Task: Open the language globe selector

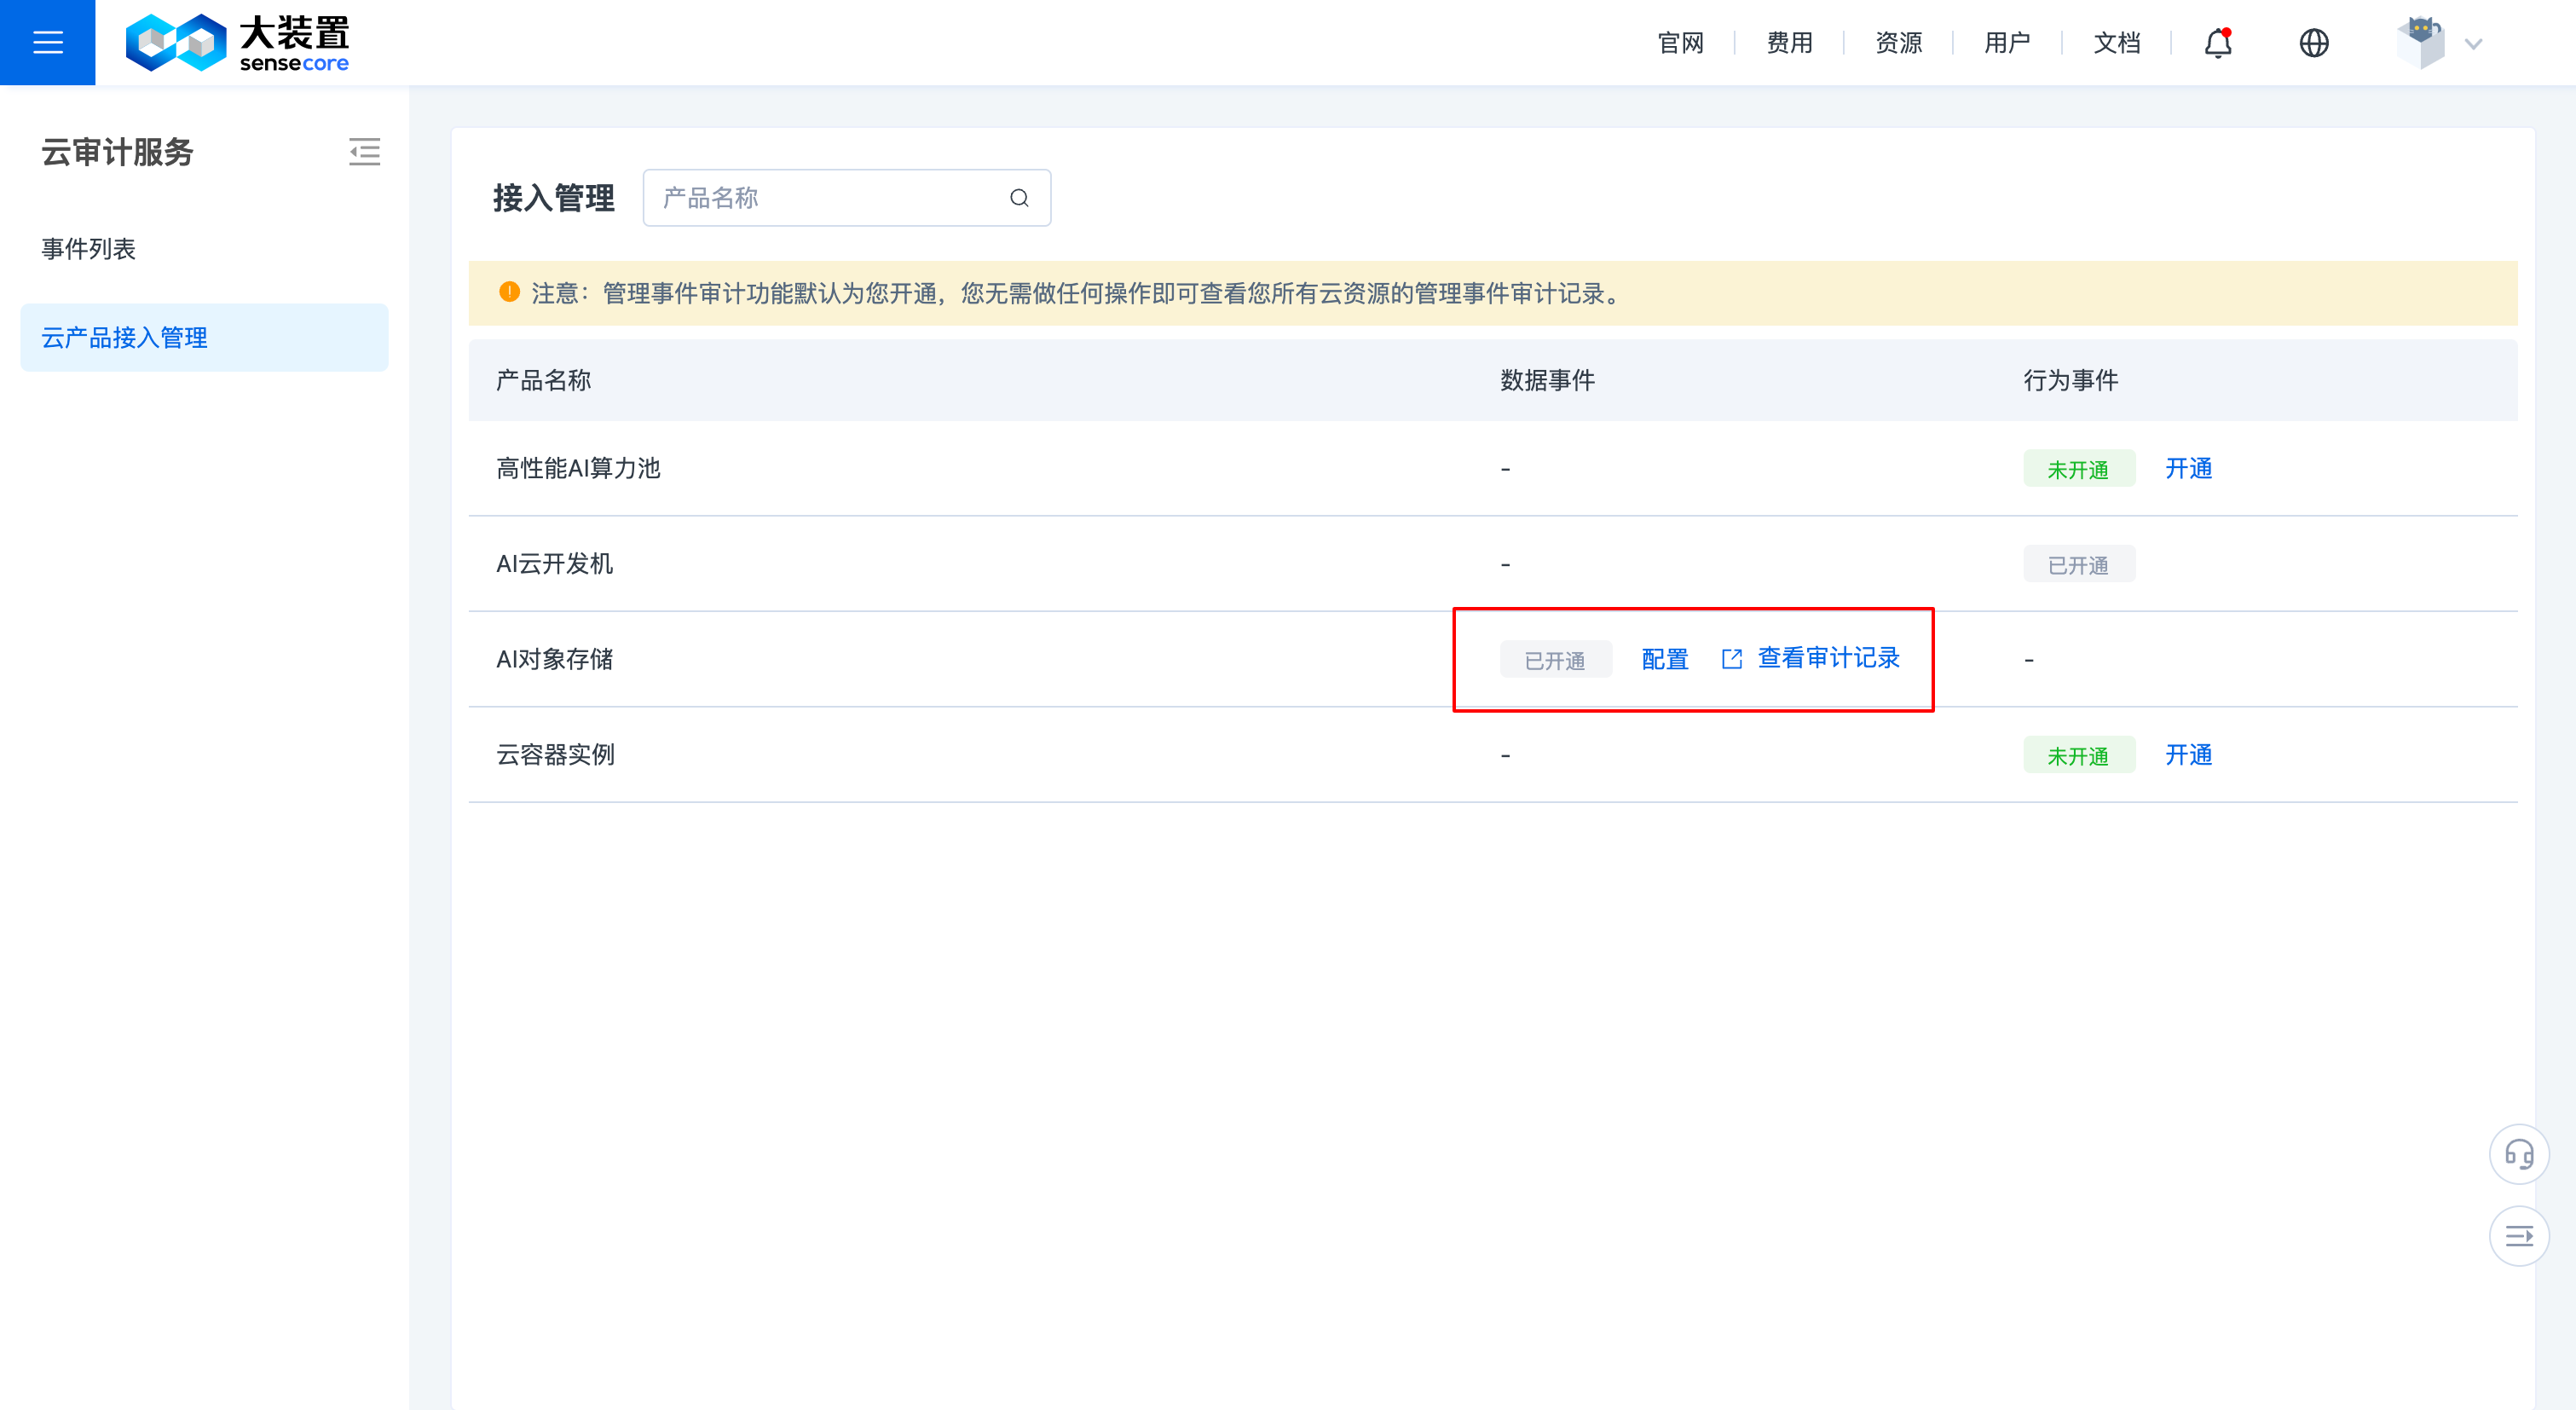Action: point(2314,43)
